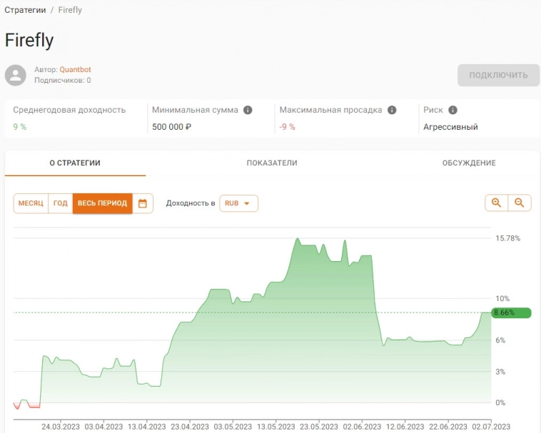Viewport: 541px width, 433px height.
Task: Click the author avatar icon
Action: [x=16, y=75]
